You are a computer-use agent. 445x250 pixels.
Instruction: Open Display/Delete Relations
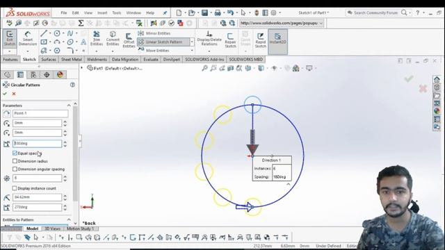[209, 38]
